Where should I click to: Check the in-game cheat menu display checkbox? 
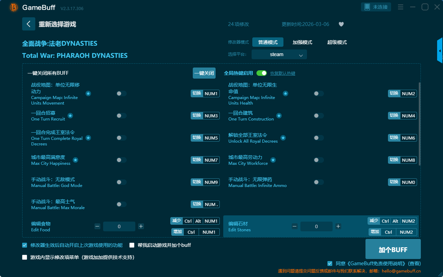25,257
